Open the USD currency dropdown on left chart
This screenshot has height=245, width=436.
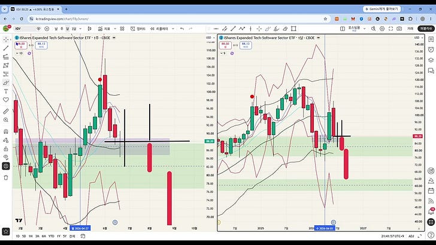point(210,38)
